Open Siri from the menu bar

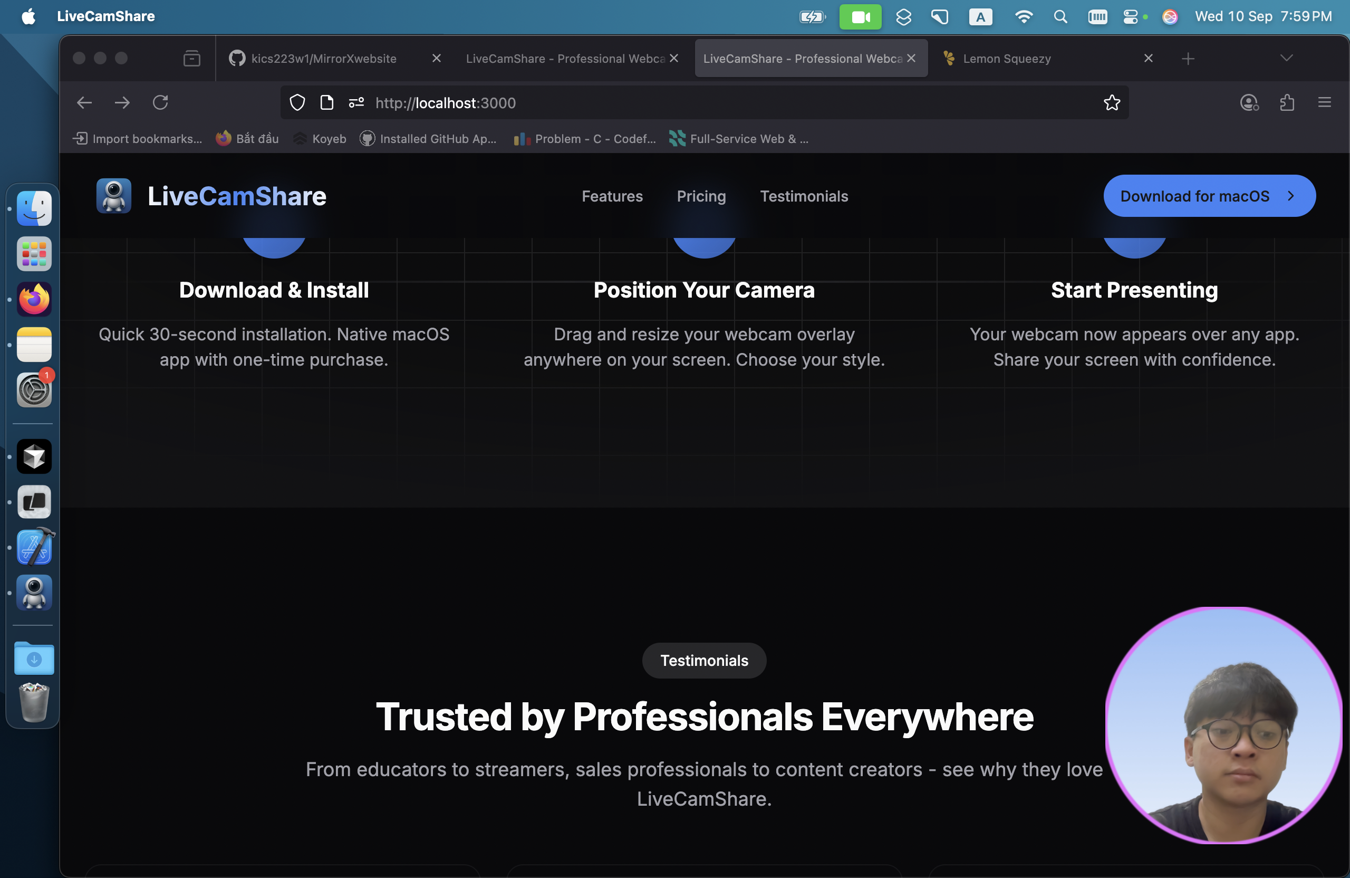click(x=1170, y=16)
